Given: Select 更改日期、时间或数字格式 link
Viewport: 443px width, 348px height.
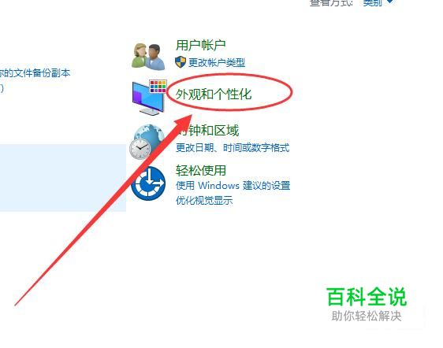Looking at the screenshot, I should coord(233,147).
